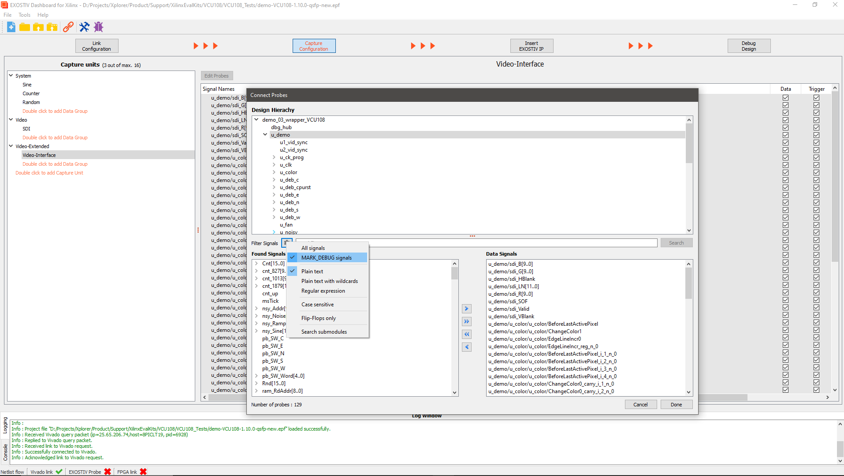The width and height of the screenshot is (844, 476).
Task: Choose Regular expression filter mode
Action: [323, 291]
